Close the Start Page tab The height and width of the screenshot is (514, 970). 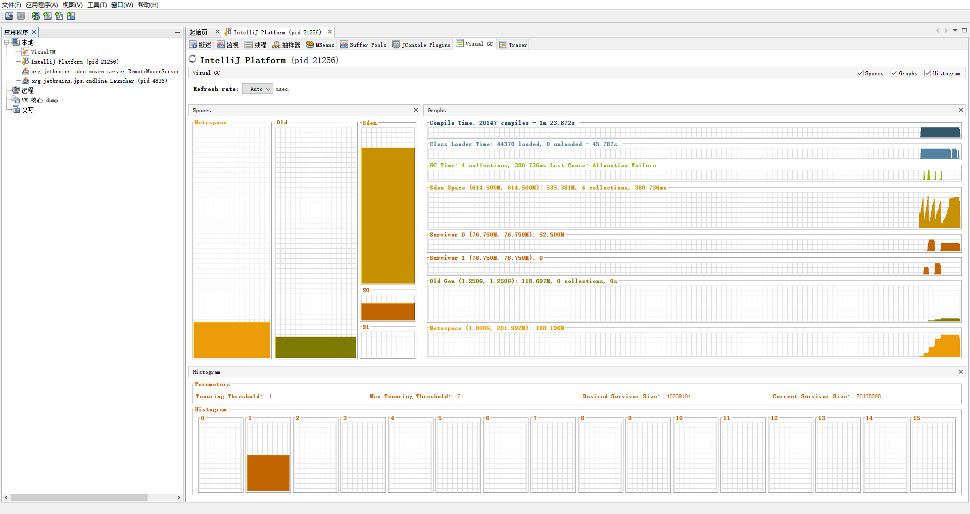coord(218,32)
